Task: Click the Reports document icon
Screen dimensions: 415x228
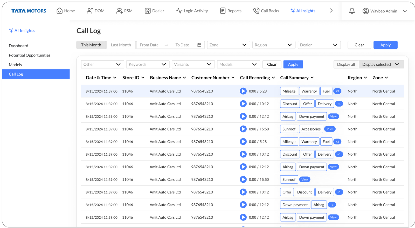Action: [223, 11]
